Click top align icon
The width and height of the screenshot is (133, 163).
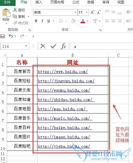coord(107,11)
